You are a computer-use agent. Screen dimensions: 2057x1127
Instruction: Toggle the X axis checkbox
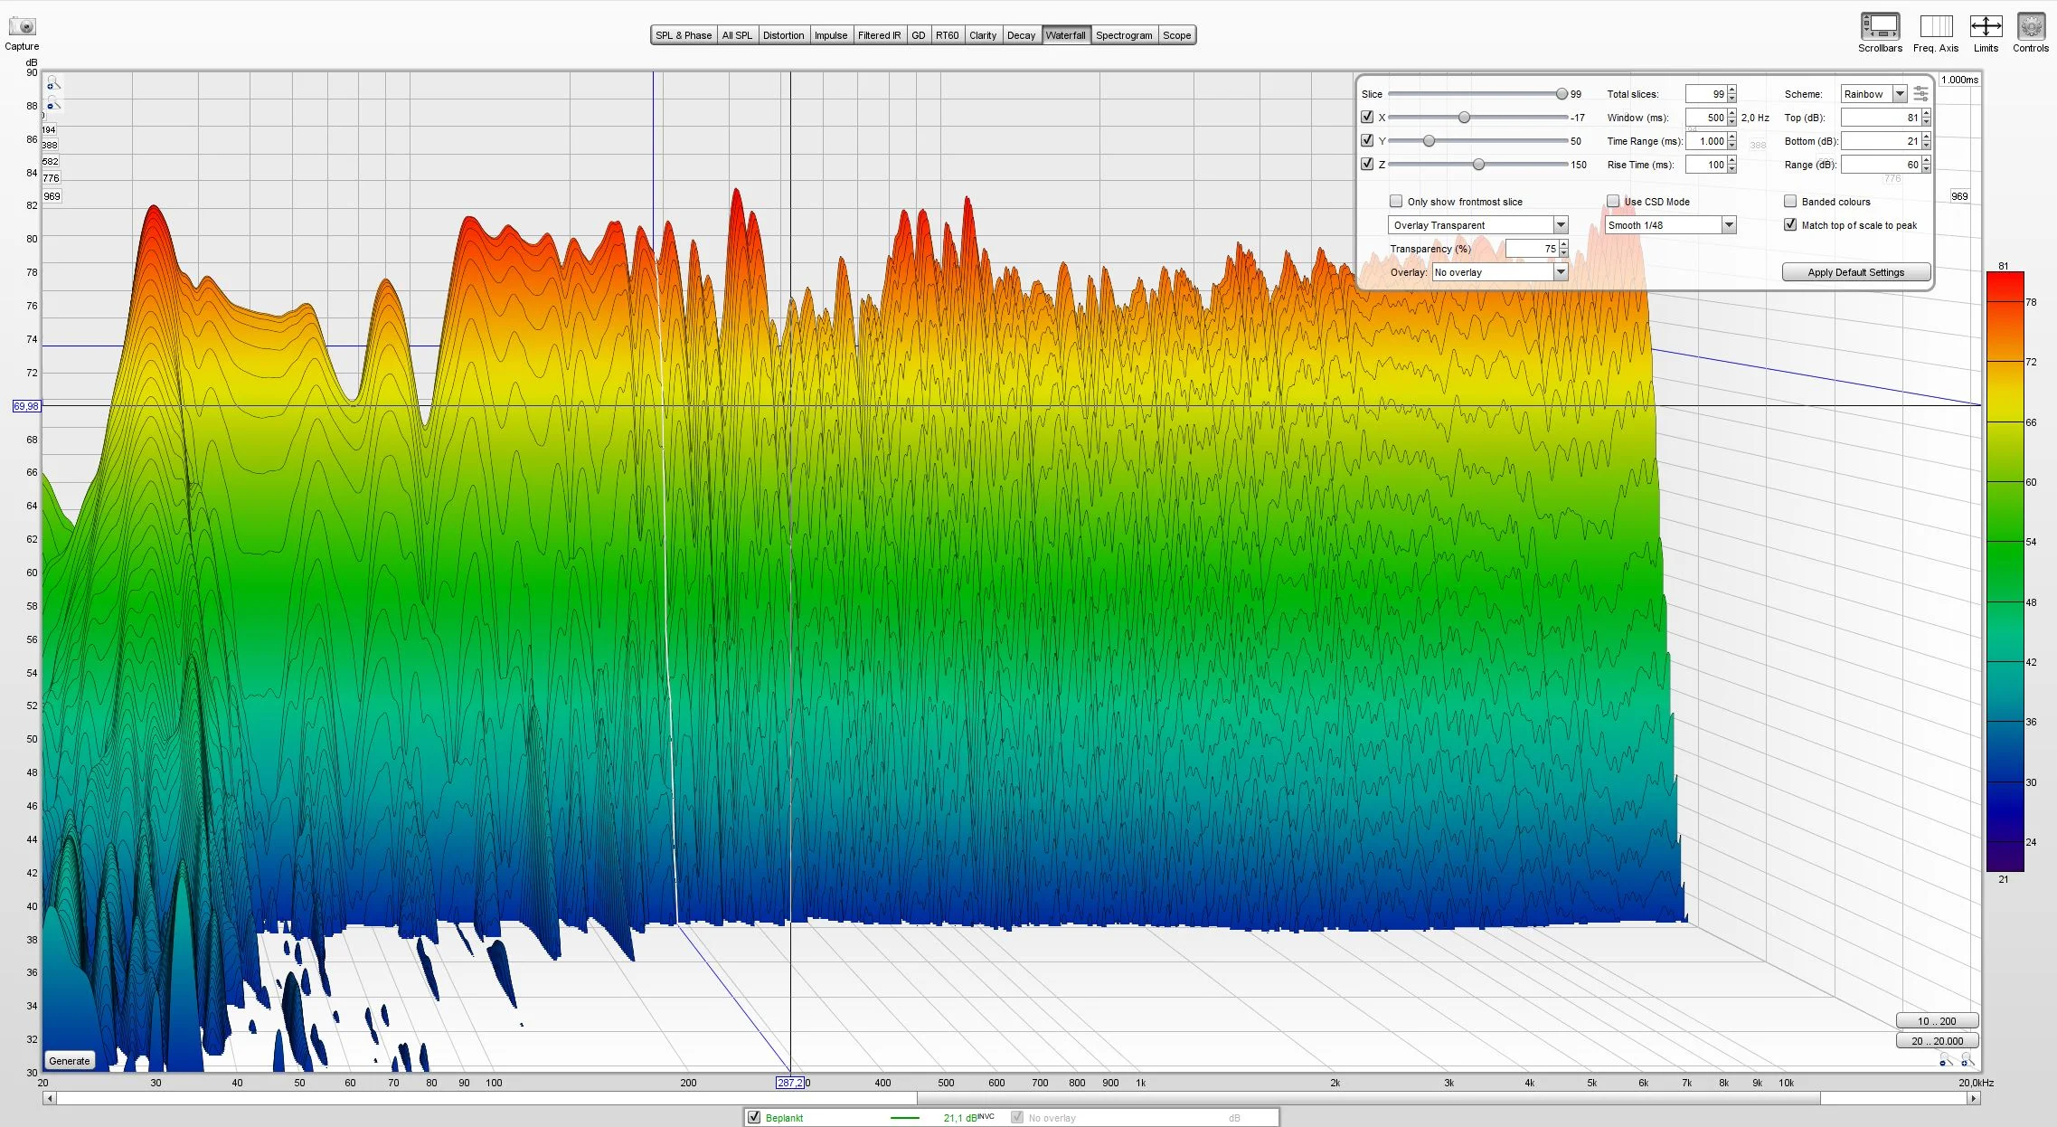1367,117
